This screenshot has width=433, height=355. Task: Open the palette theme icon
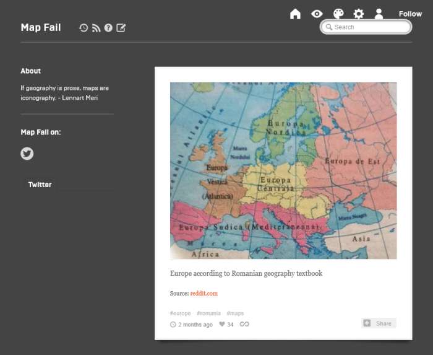(338, 14)
